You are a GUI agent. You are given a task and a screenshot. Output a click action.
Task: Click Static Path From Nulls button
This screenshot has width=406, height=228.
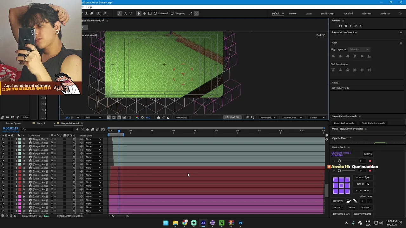pyautogui.click(x=373, y=123)
